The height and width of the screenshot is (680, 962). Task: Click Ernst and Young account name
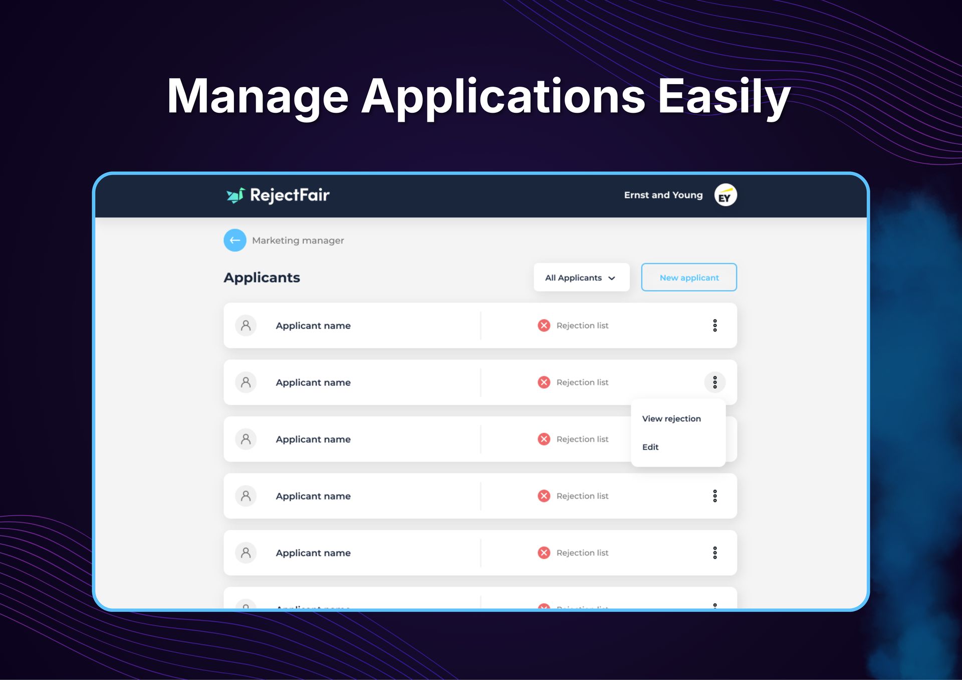click(663, 195)
